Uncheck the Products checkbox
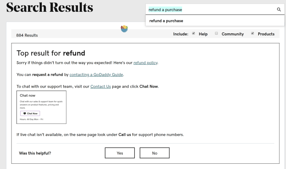The image size is (286, 169). (x=253, y=33)
